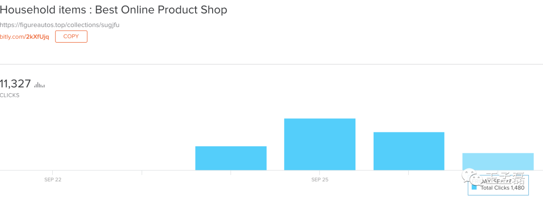Click the axis tick mark above SEP 22
This screenshot has height=202, width=543.
(53, 172)
